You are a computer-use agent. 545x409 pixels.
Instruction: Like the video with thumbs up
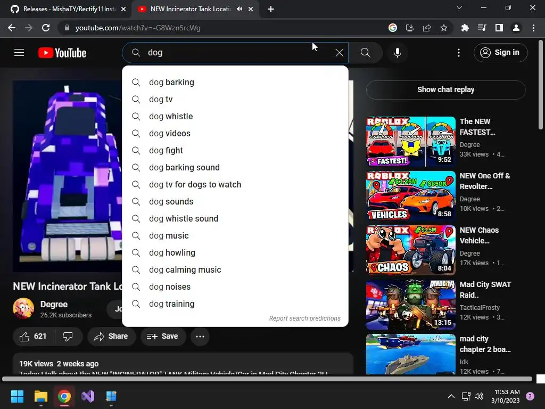pos(34,337)
